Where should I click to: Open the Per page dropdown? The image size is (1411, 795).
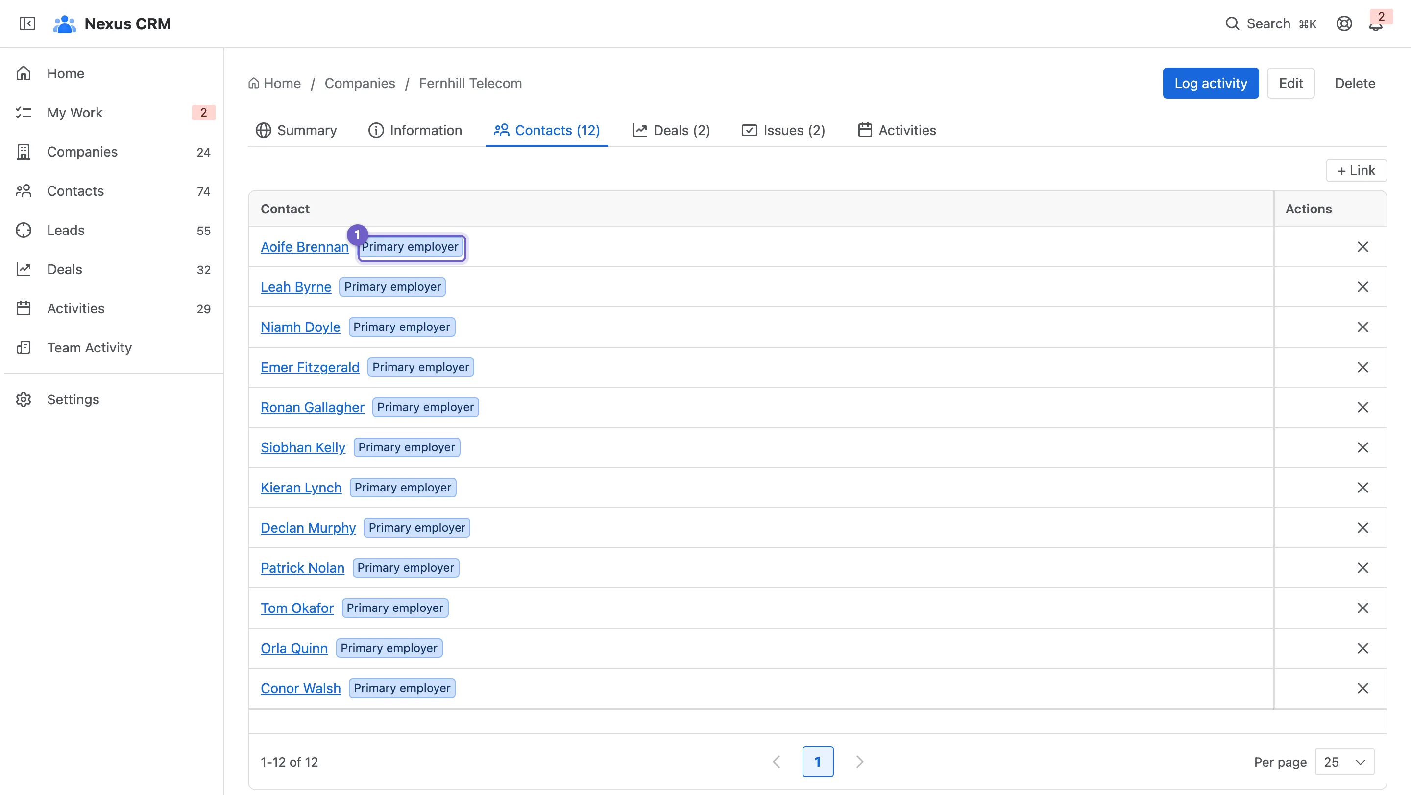[1344, 762]
